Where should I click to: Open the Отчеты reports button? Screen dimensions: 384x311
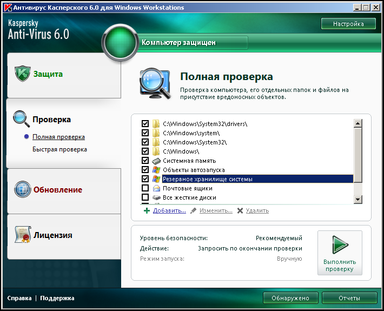coord(349,298)
